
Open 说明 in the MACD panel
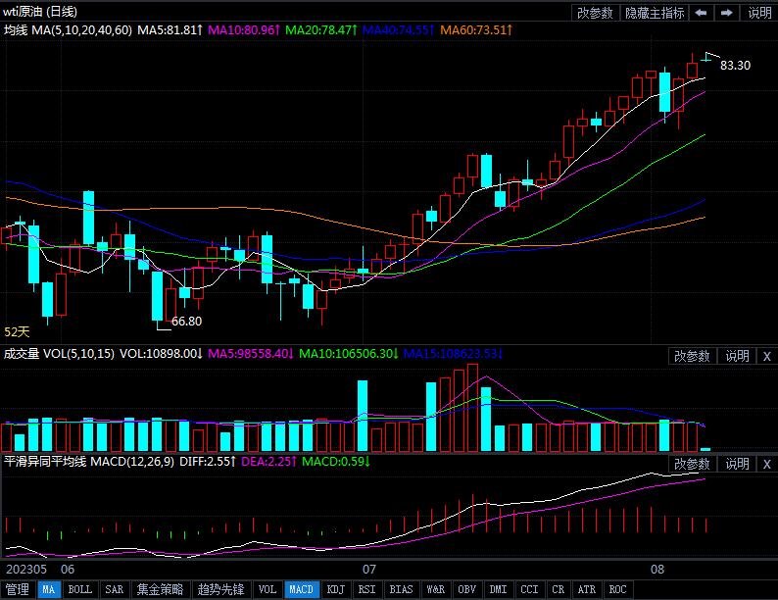[x=737, y=464]
